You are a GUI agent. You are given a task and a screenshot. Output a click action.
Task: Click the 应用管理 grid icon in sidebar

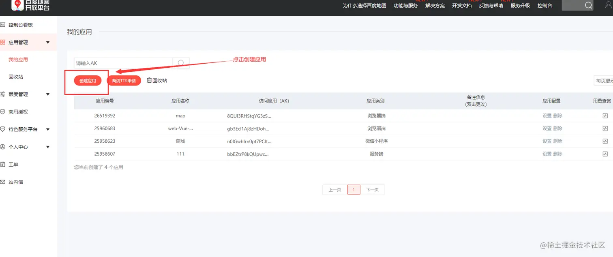coord(2,42)
